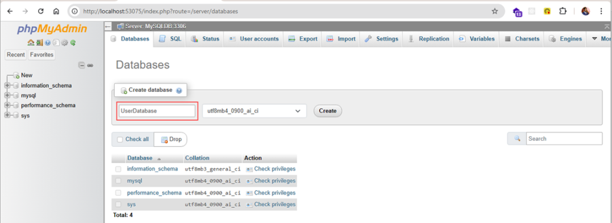Open MySQL documentation page icon
This screenshot has height=223, width=612.
point(56,42)
